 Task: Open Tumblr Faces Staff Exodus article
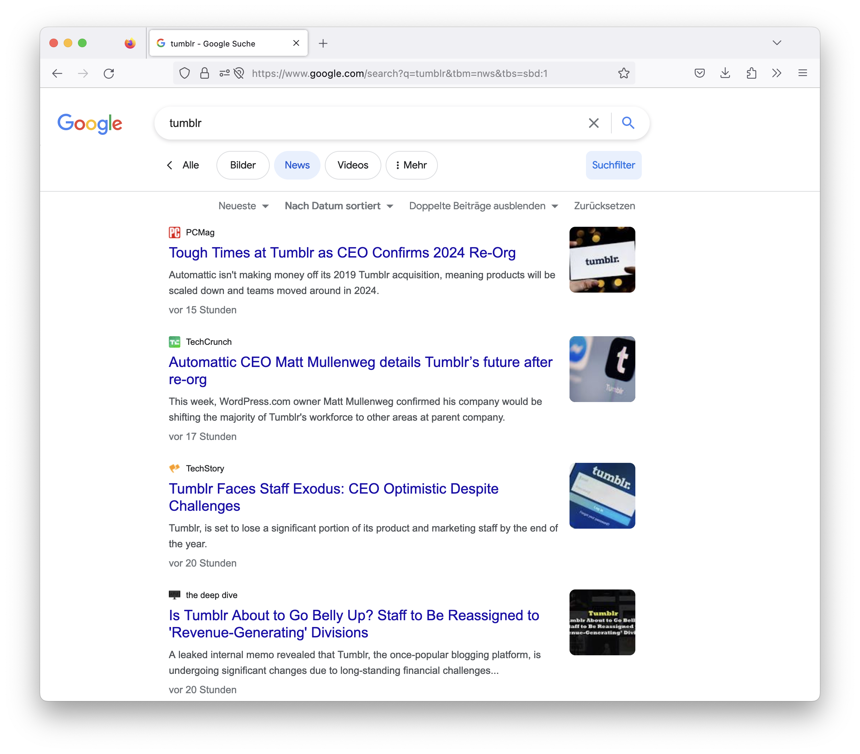333,497
